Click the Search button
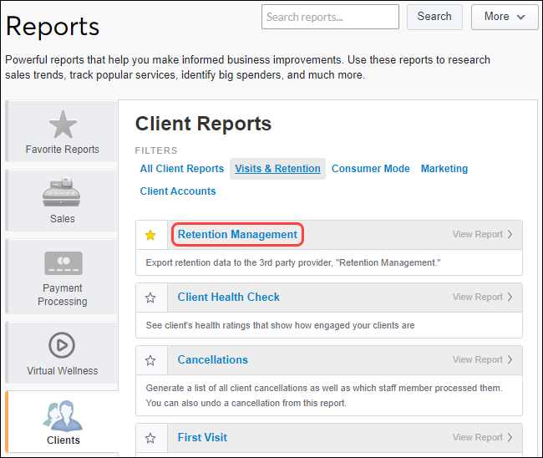Viewport: 543px width, 458px height. tap(434, 17)
